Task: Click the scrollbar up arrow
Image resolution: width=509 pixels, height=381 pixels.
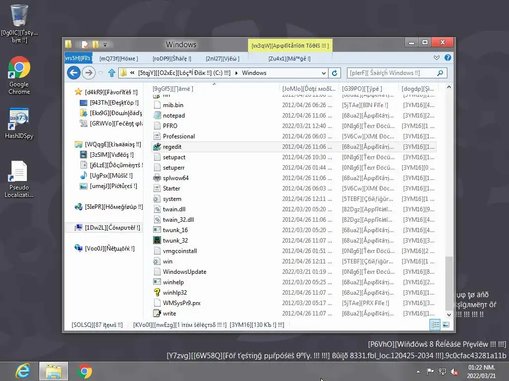Action: pyautogui.click(x=449, y=87)
